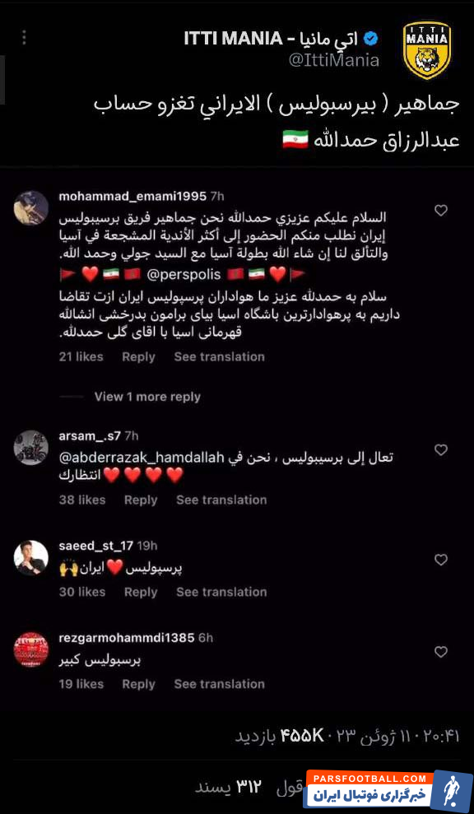This screenshot has width=474, height=814.
Task: Open saeed_st_17's profile picture
Action: coord(31,557)
